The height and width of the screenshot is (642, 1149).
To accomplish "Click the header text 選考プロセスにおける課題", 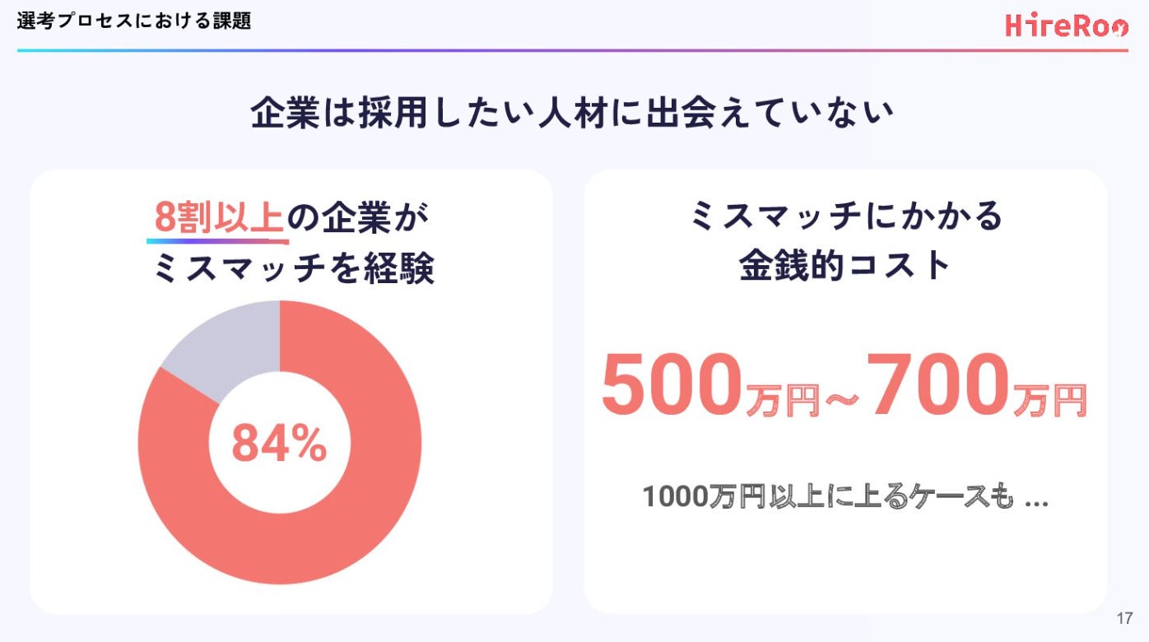I will 133,22.
